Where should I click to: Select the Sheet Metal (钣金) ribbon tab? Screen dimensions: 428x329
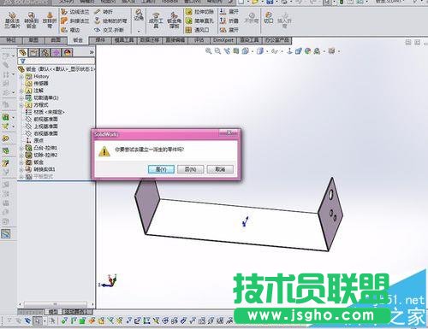78,40
